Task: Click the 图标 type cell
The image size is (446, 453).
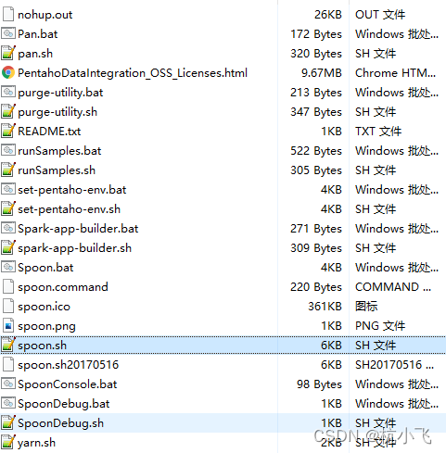Action: pyautogui.click(x=366, y=307)
